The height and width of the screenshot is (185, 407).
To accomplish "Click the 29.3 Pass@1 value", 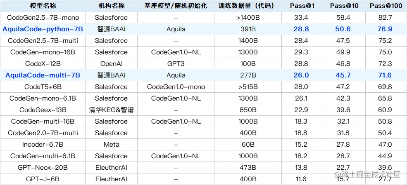I will click(x=301, y=52).
